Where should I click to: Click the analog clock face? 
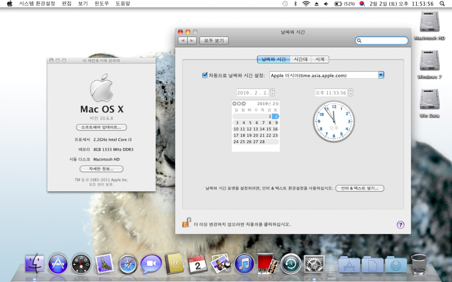pos(334,121)
